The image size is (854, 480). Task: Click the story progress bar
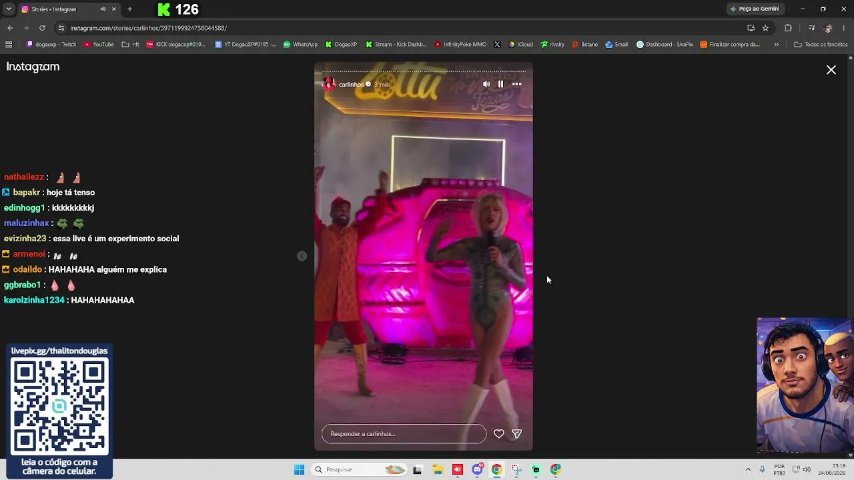(x=424, y=71)
